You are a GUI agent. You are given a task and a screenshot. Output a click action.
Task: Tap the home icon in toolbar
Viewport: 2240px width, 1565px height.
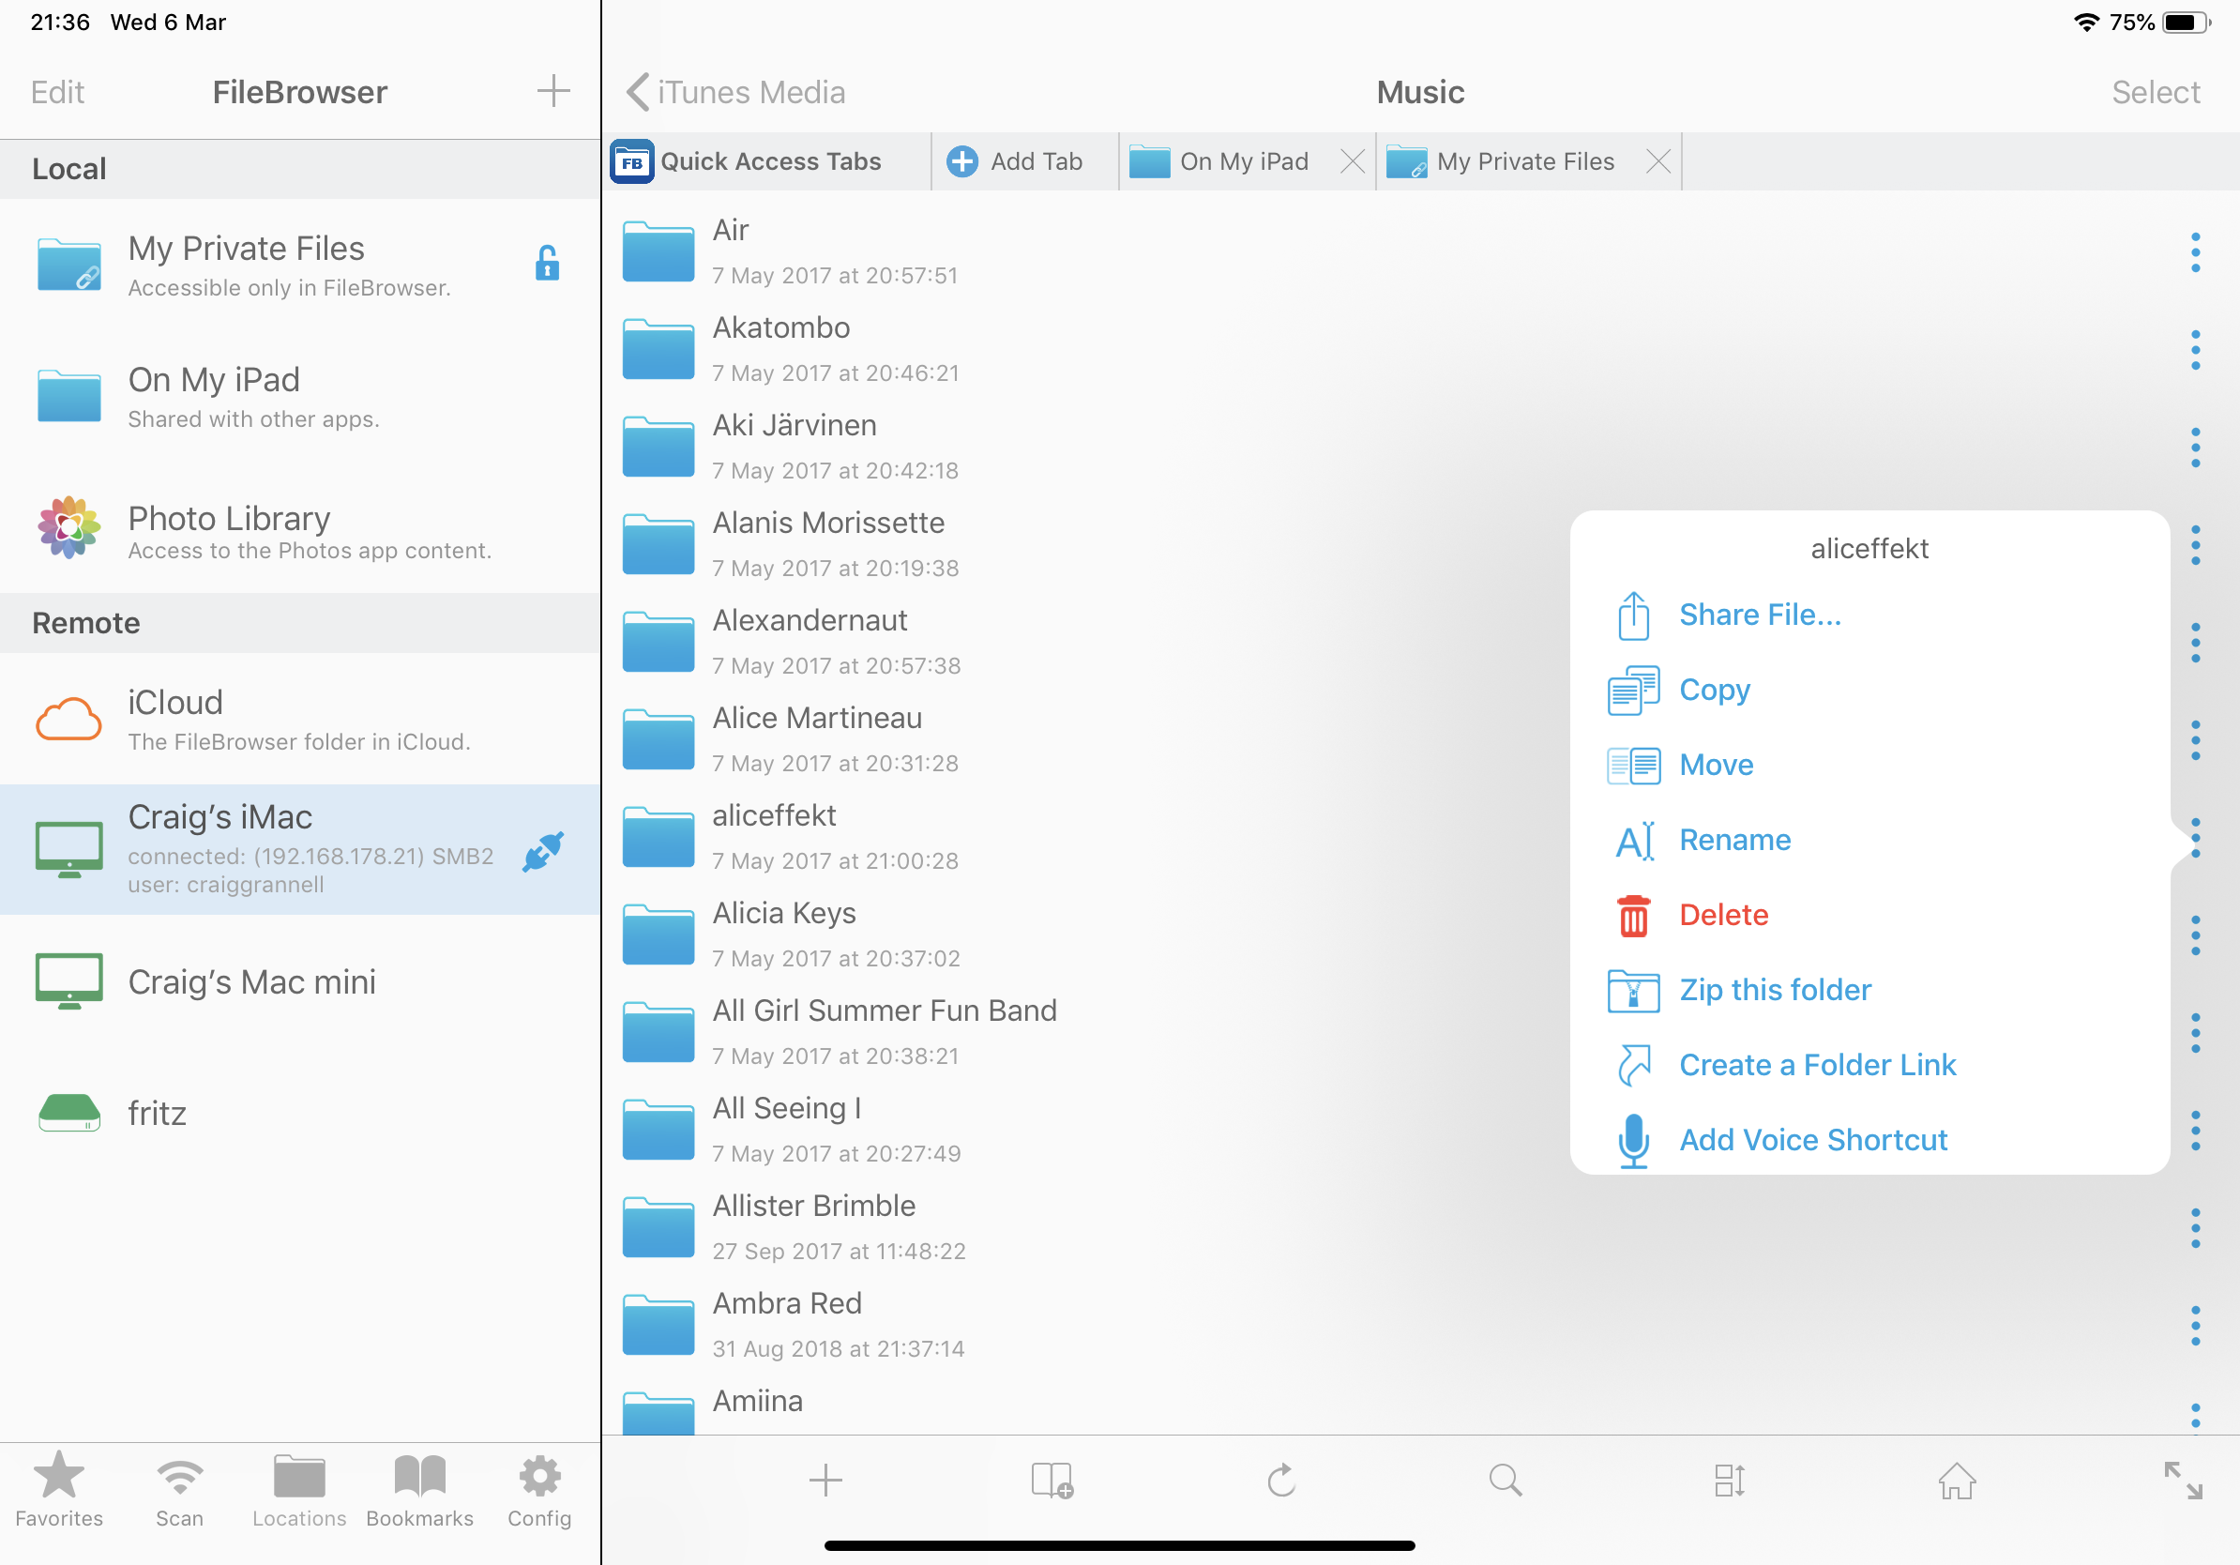1957,1481
